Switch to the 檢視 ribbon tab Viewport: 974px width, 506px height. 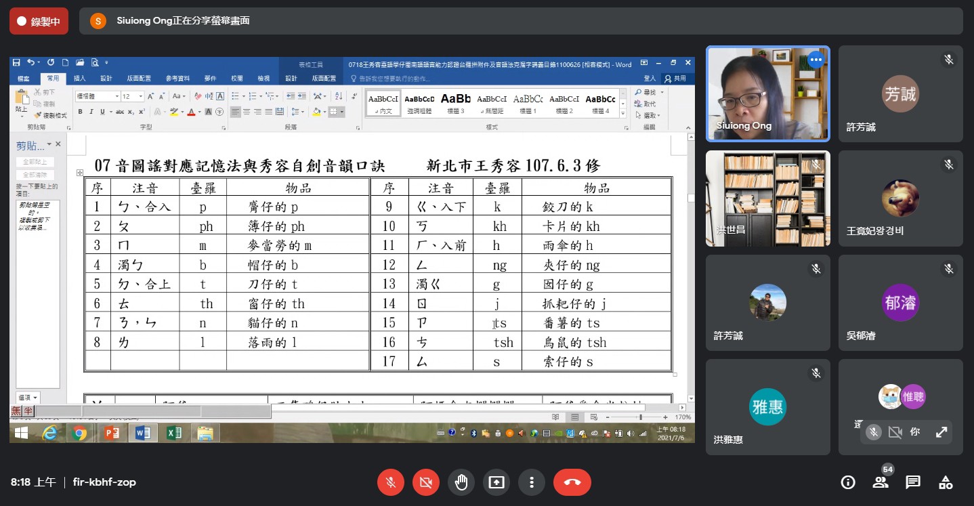coord(263,79)
